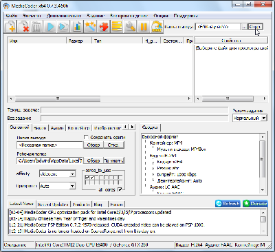Image resolution: width=275 pixels, height=252 pixels.
Task: Click the ... browse button in toolbar
Action: click(244, 27)
